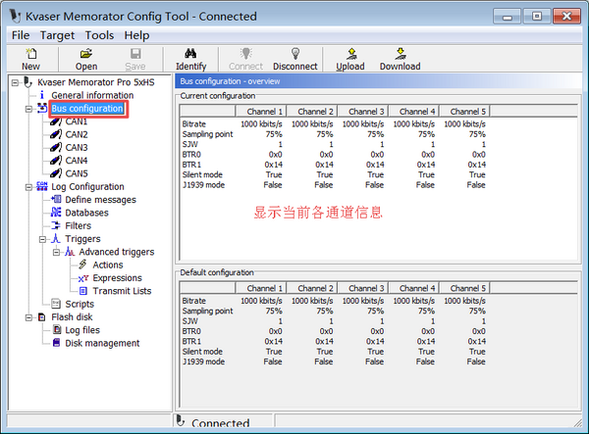Image resolution: width=589 pixels, height=434 pixels.
Task: Select Disk management in the tree
Action: click(x=102, y=343)
